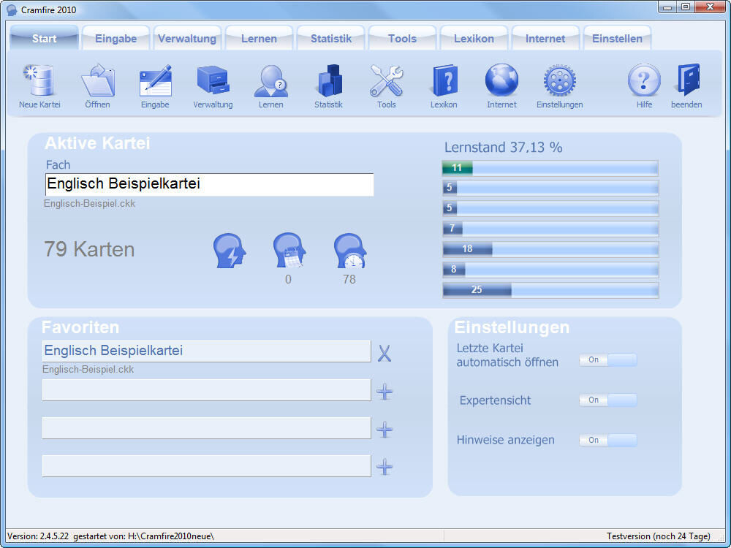731x548 pixels.
Task: Open the Lexikon book icon
Action: tap(444, 80)
